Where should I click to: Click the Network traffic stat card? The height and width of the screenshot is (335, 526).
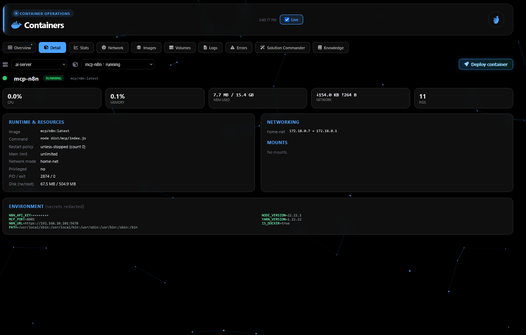coord(361,98)
